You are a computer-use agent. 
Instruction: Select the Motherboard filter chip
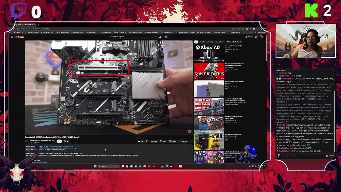point(237,42)
